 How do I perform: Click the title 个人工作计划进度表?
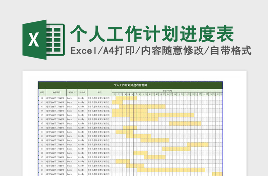pyautogui.click(x=152, y=34)
